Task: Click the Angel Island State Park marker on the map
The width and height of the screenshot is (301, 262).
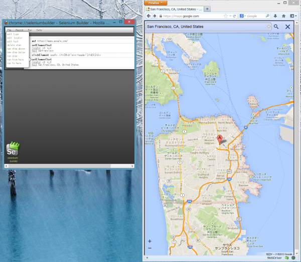Action: click(210, 70)
